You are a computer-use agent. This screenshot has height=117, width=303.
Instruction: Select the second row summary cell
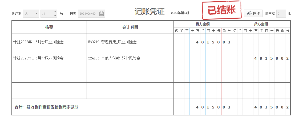pyautogui.click(x=49, y=58)
